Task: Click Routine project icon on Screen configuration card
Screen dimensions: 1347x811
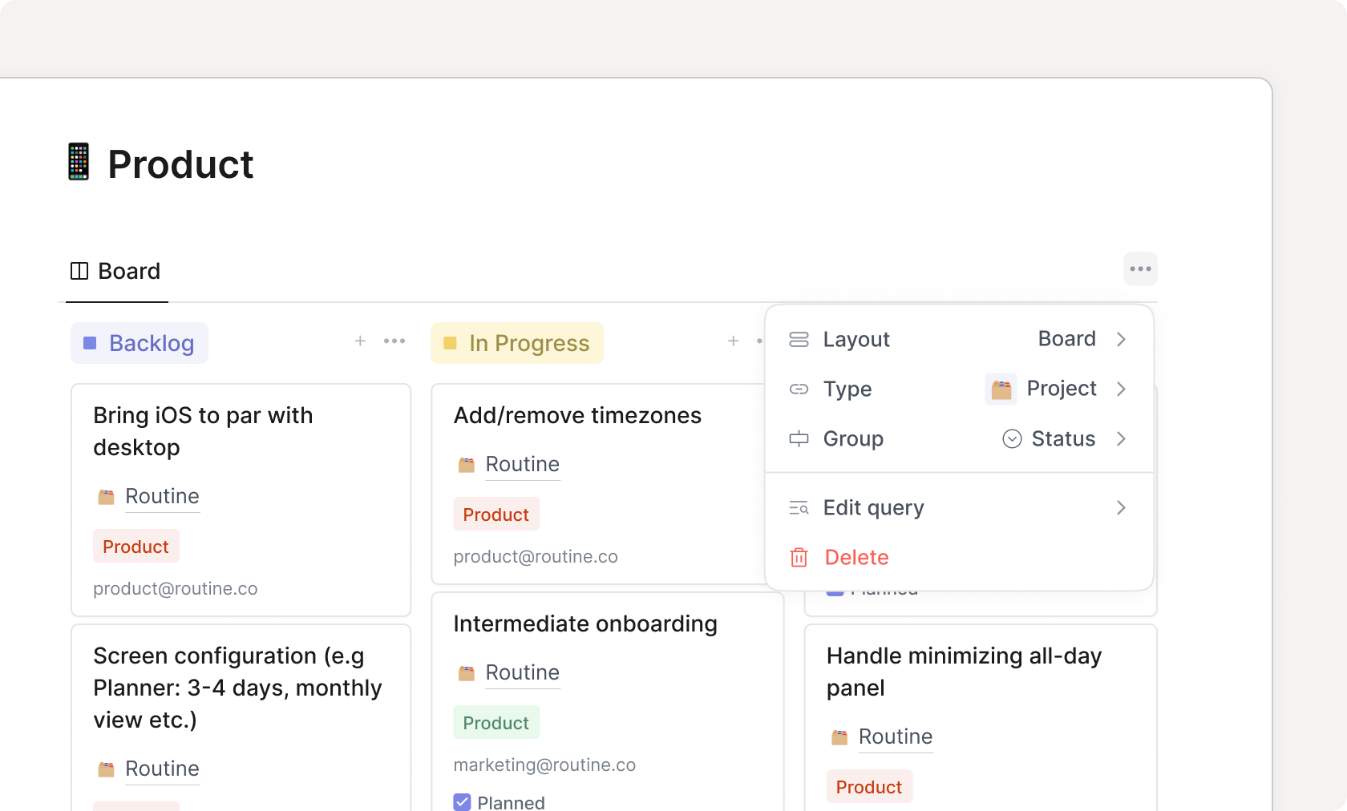Action: [106, 769]
